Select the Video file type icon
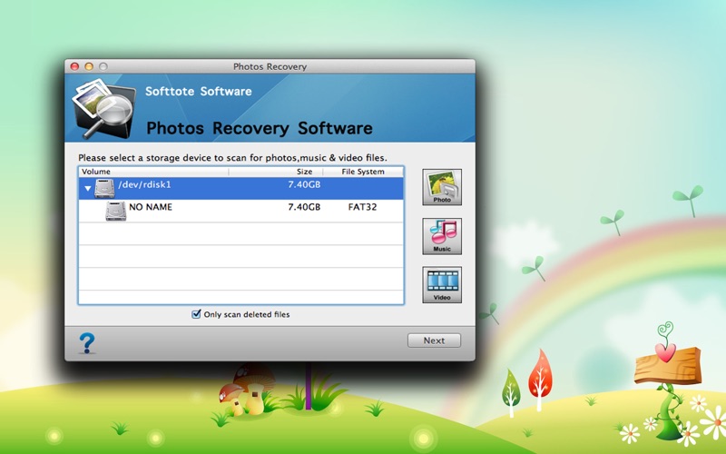This screenshot has height=454, width=726. (x=442, y=284)
